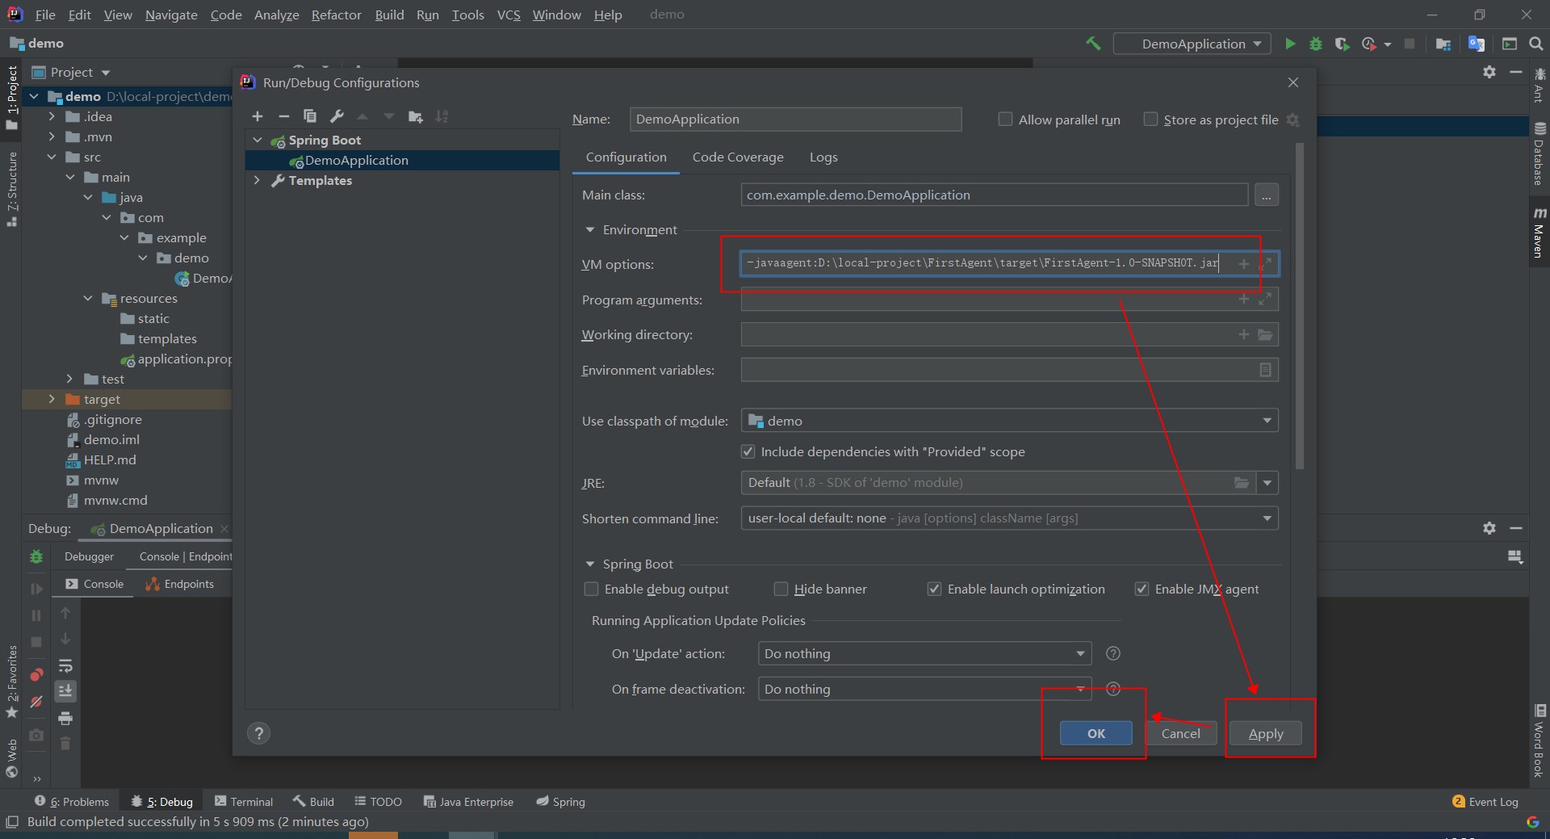1550x839 pixels.
Task: Expand Templates node in configurations tree
Action: pyautogui.click(x=258, y=180)
